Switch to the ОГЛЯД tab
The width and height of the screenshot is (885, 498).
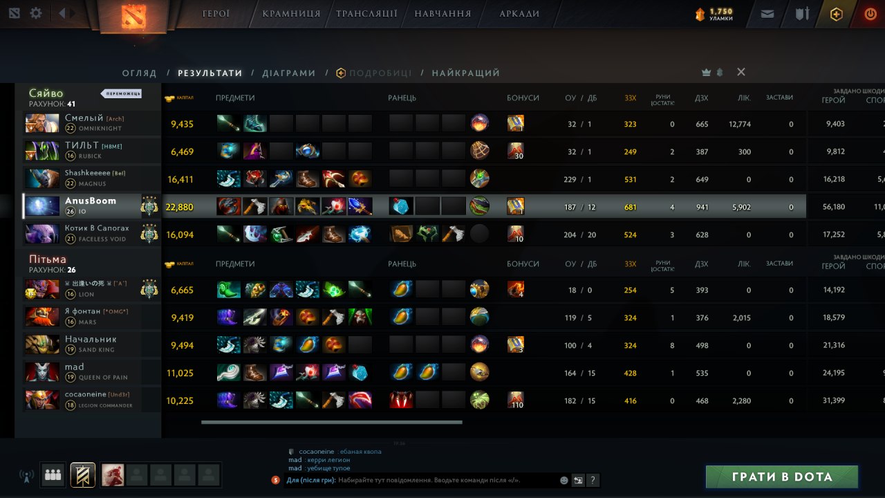(139, 73)
